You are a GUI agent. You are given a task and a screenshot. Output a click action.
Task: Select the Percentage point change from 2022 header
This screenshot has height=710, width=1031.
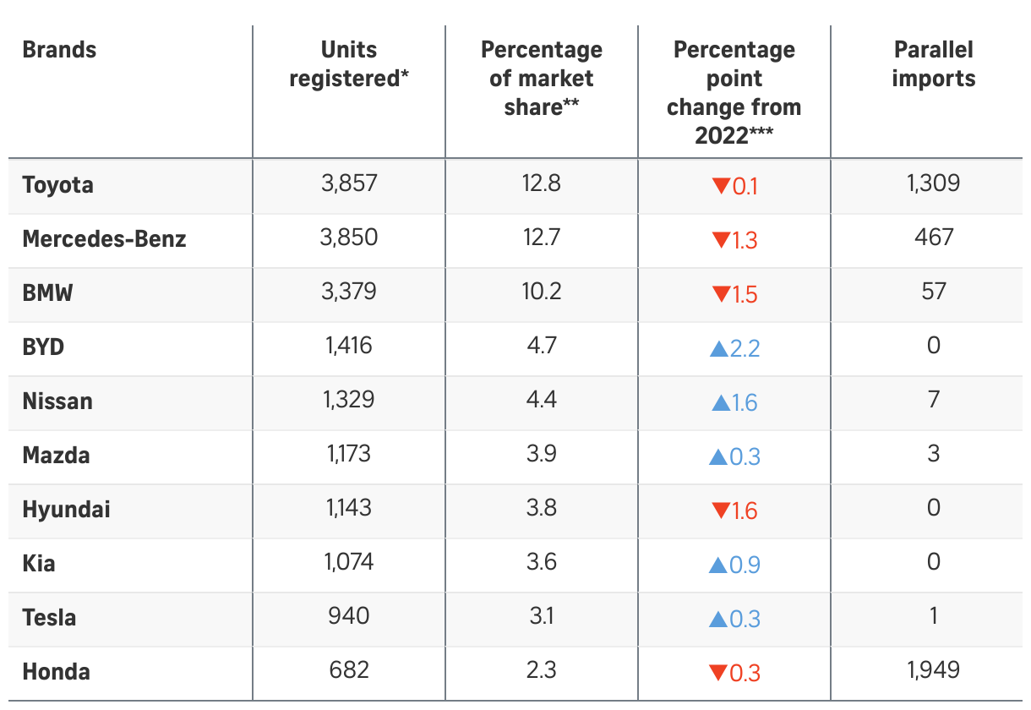coord(734,92)
